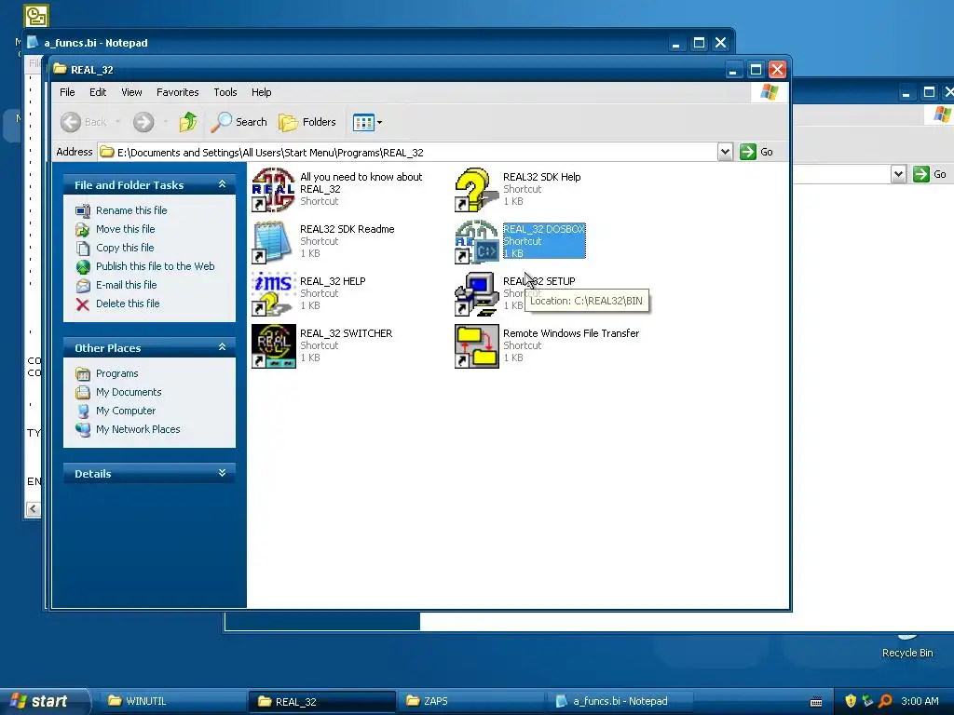Click Go in the REAL_32 window

[756, 152]
